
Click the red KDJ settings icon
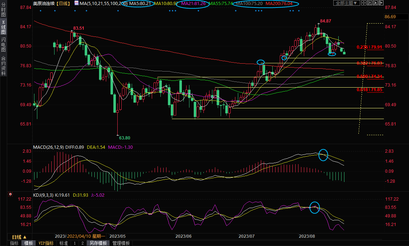[10, 194]
